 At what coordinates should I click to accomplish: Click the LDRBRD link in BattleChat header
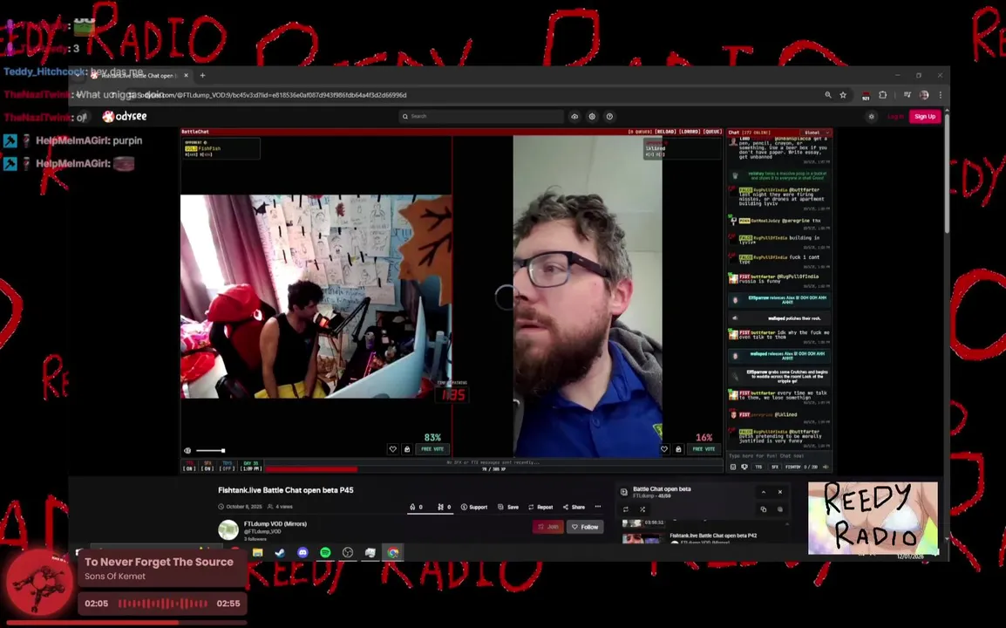[690, 132]
